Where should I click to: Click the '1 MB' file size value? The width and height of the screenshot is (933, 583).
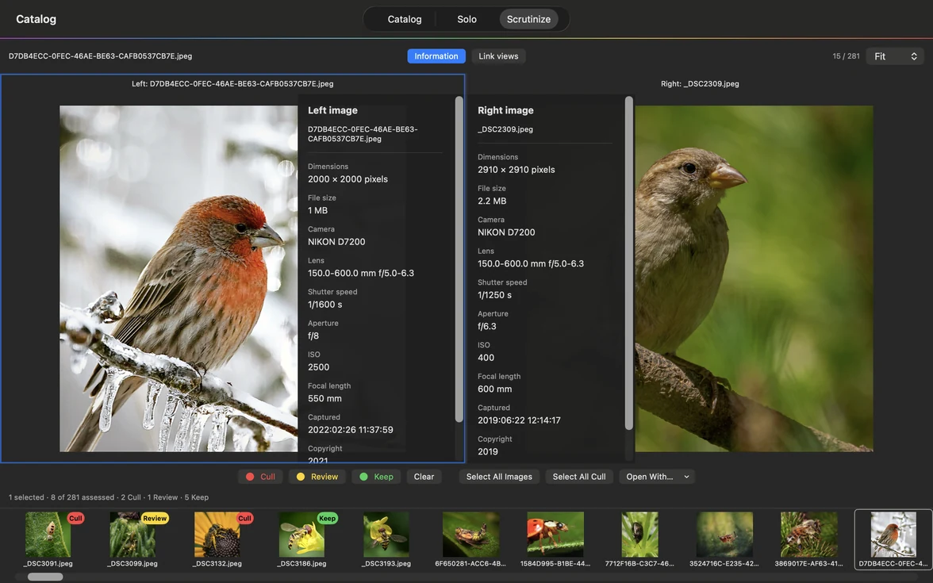(x=317, y=211)
